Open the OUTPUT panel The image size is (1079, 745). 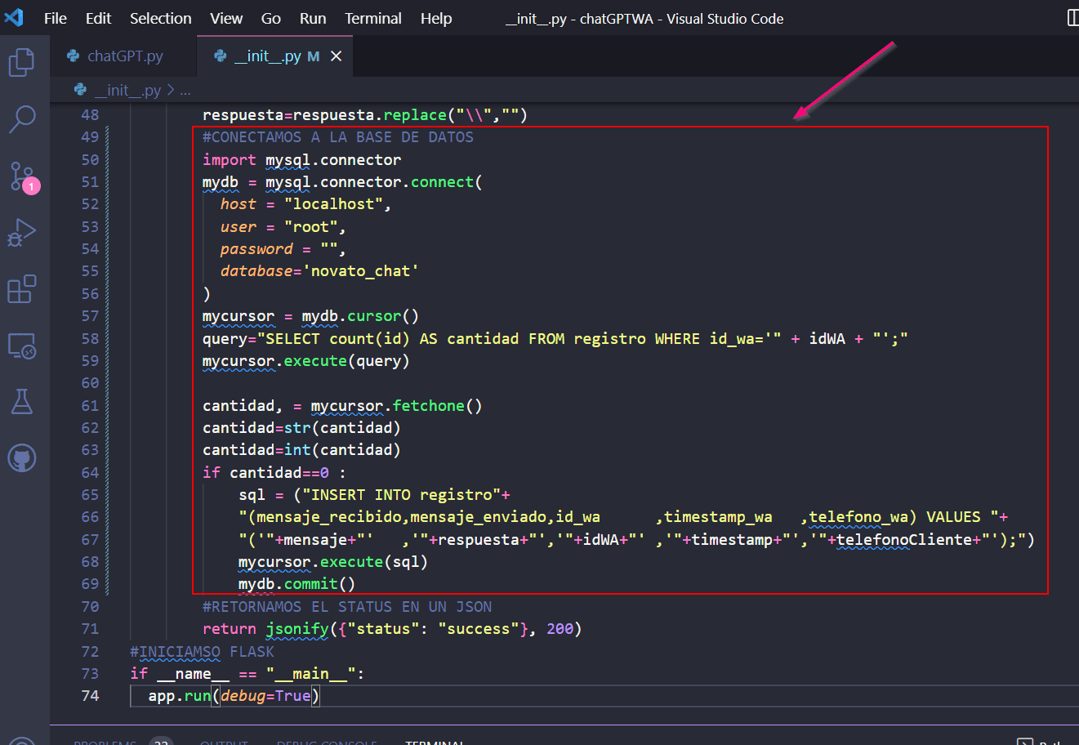224,742
